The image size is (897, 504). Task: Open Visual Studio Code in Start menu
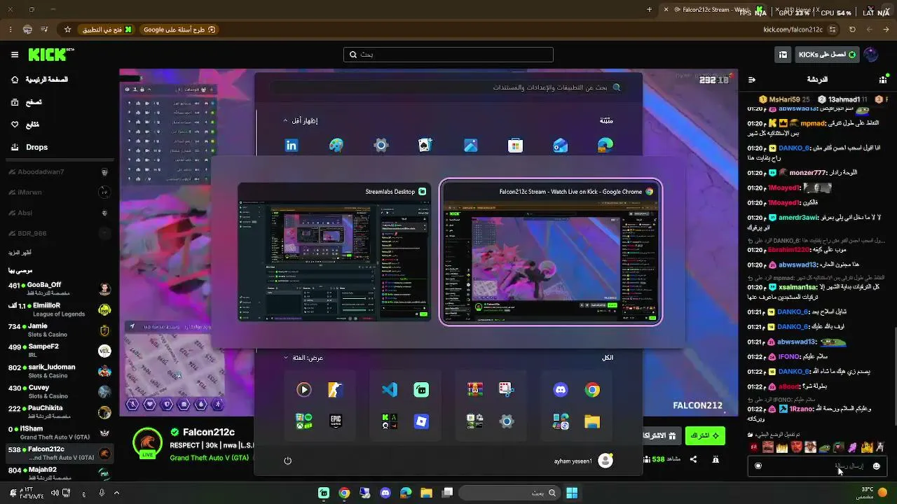(390, 390)
